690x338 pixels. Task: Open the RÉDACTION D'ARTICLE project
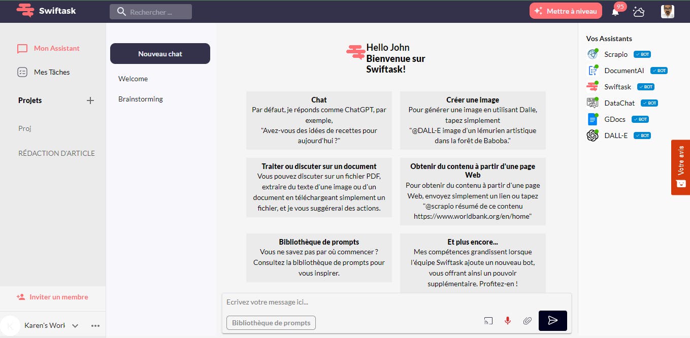click(56, 153)
